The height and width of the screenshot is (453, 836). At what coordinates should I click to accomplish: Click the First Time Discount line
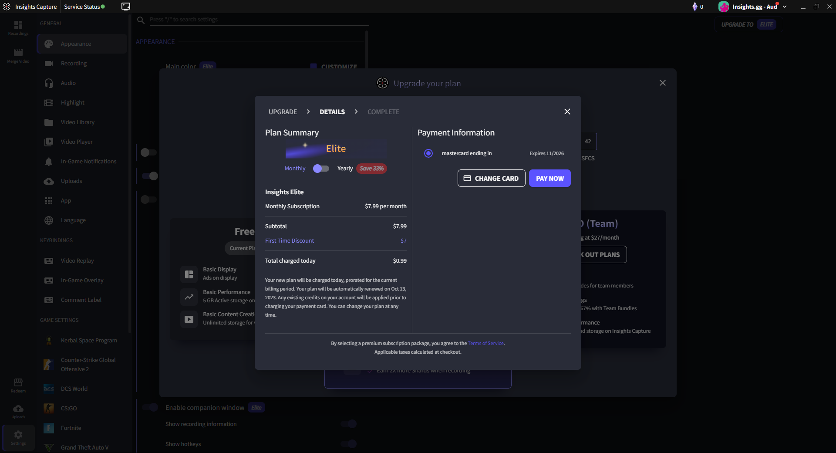click(336, 241)
